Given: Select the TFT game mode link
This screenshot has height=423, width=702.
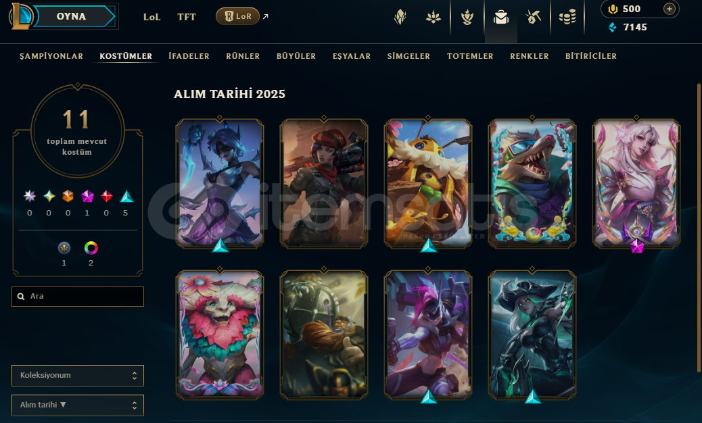Looking at the screenshot, I should pos(186,17).
